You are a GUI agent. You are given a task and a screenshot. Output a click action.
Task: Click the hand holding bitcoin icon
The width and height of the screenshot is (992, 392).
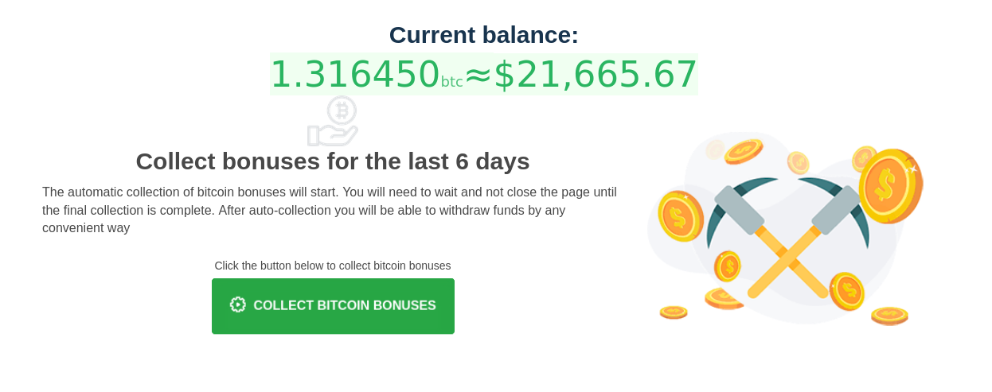[334, 122]
